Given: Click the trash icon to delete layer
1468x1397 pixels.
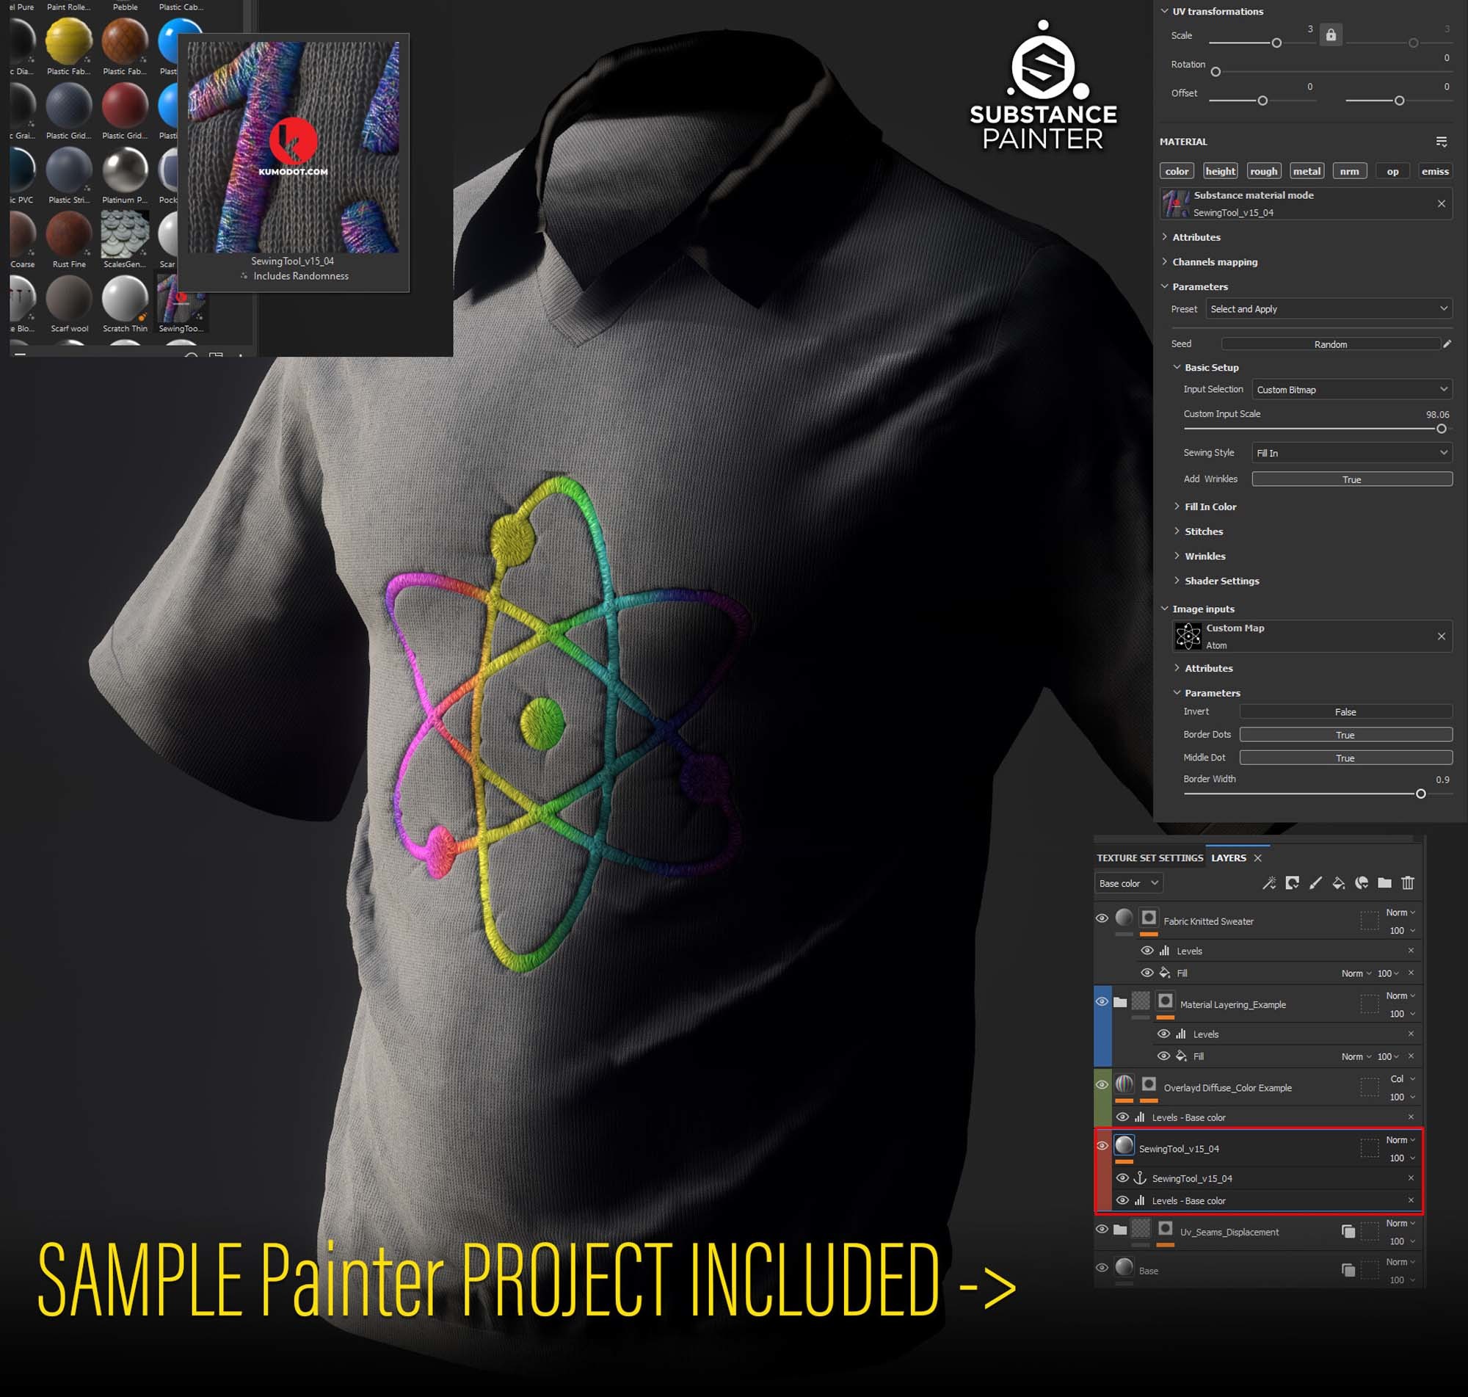Looking at the screenshot, I should tap(1408, 883).
